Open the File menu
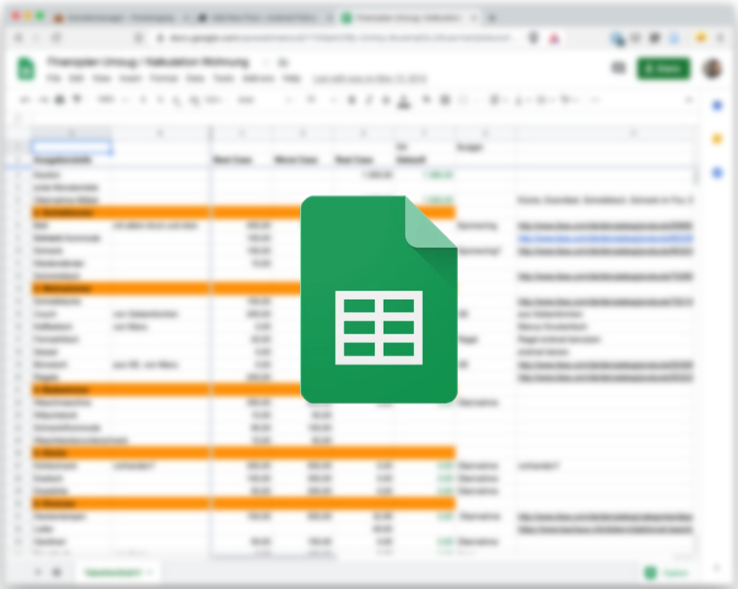738x589 pixels. point(54,78)
